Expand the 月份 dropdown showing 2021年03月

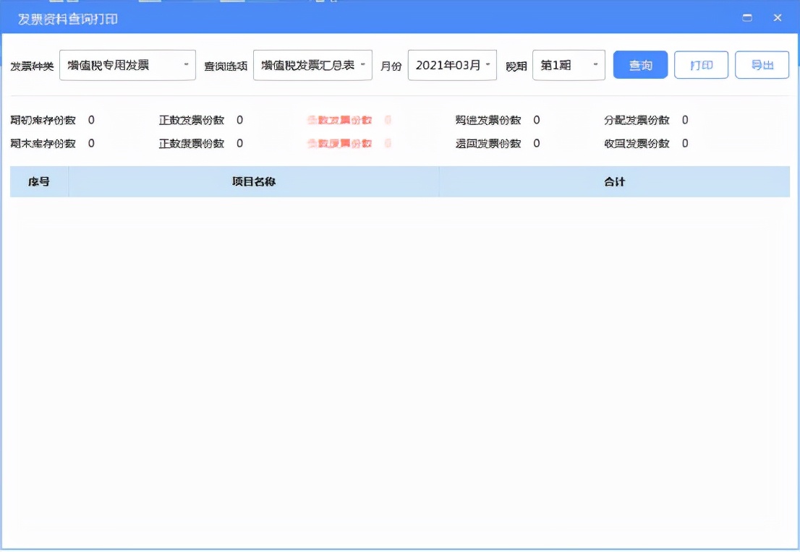tap(451, 64)
